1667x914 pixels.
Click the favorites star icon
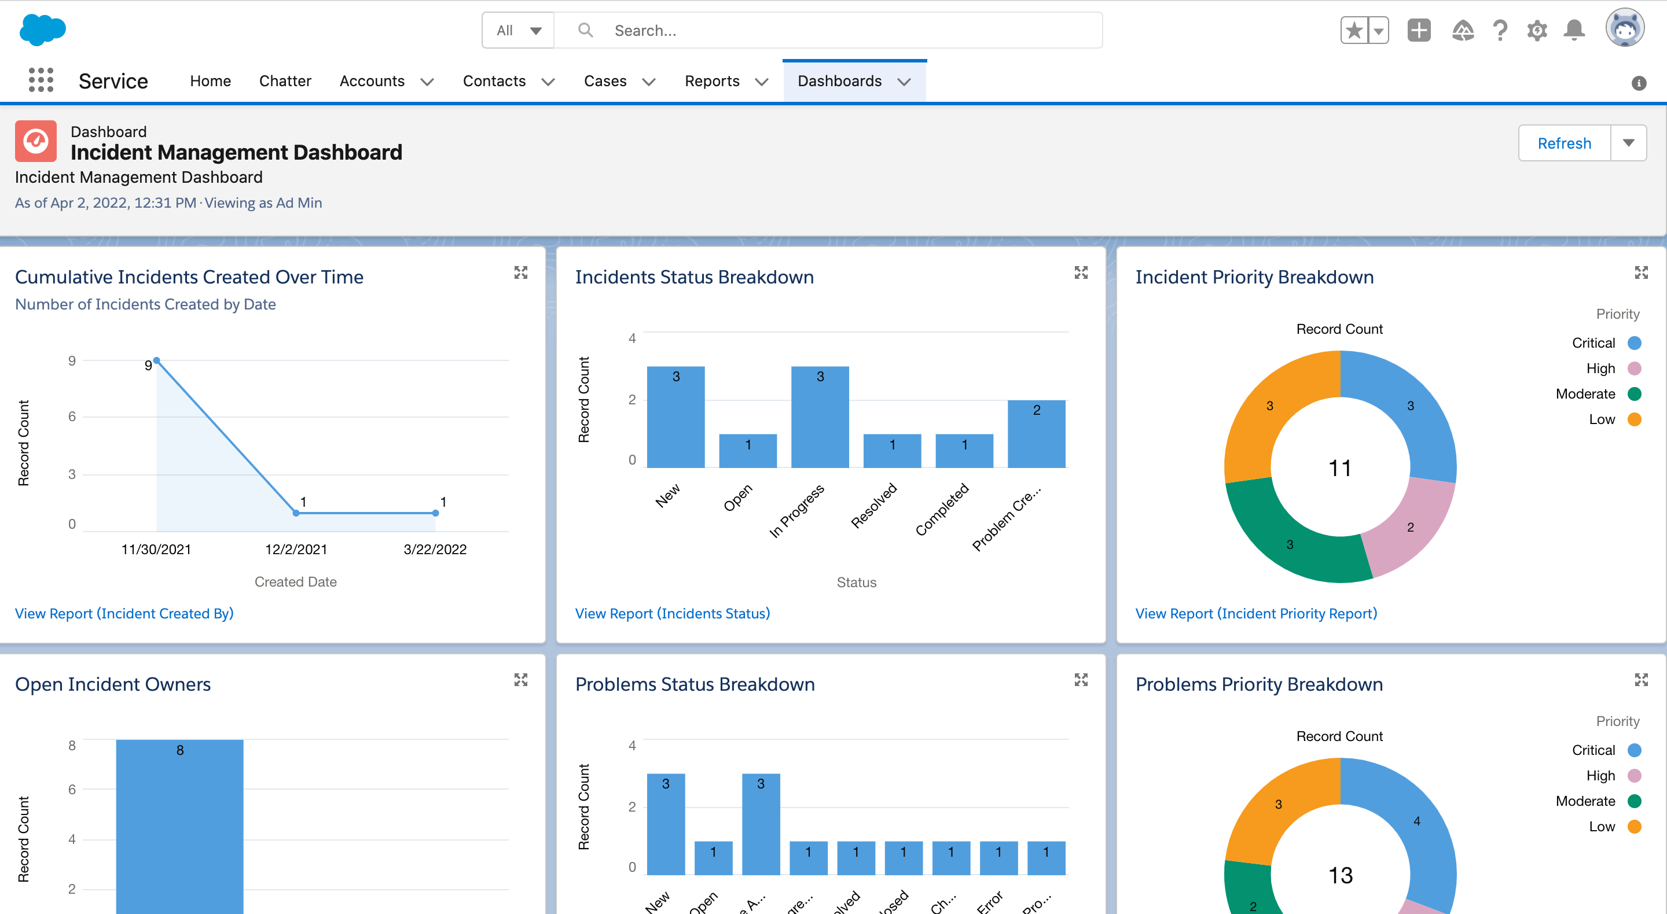click(x=1351, y=31)
